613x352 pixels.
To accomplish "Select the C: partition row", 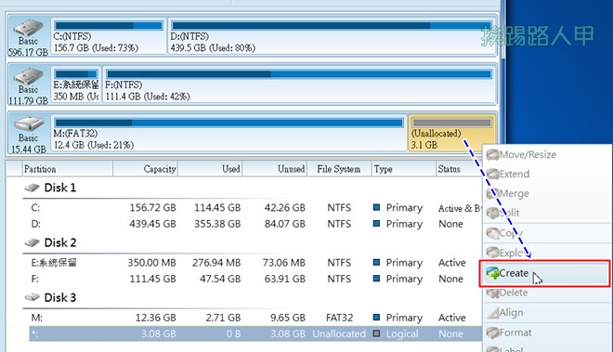I will (255, 208).
